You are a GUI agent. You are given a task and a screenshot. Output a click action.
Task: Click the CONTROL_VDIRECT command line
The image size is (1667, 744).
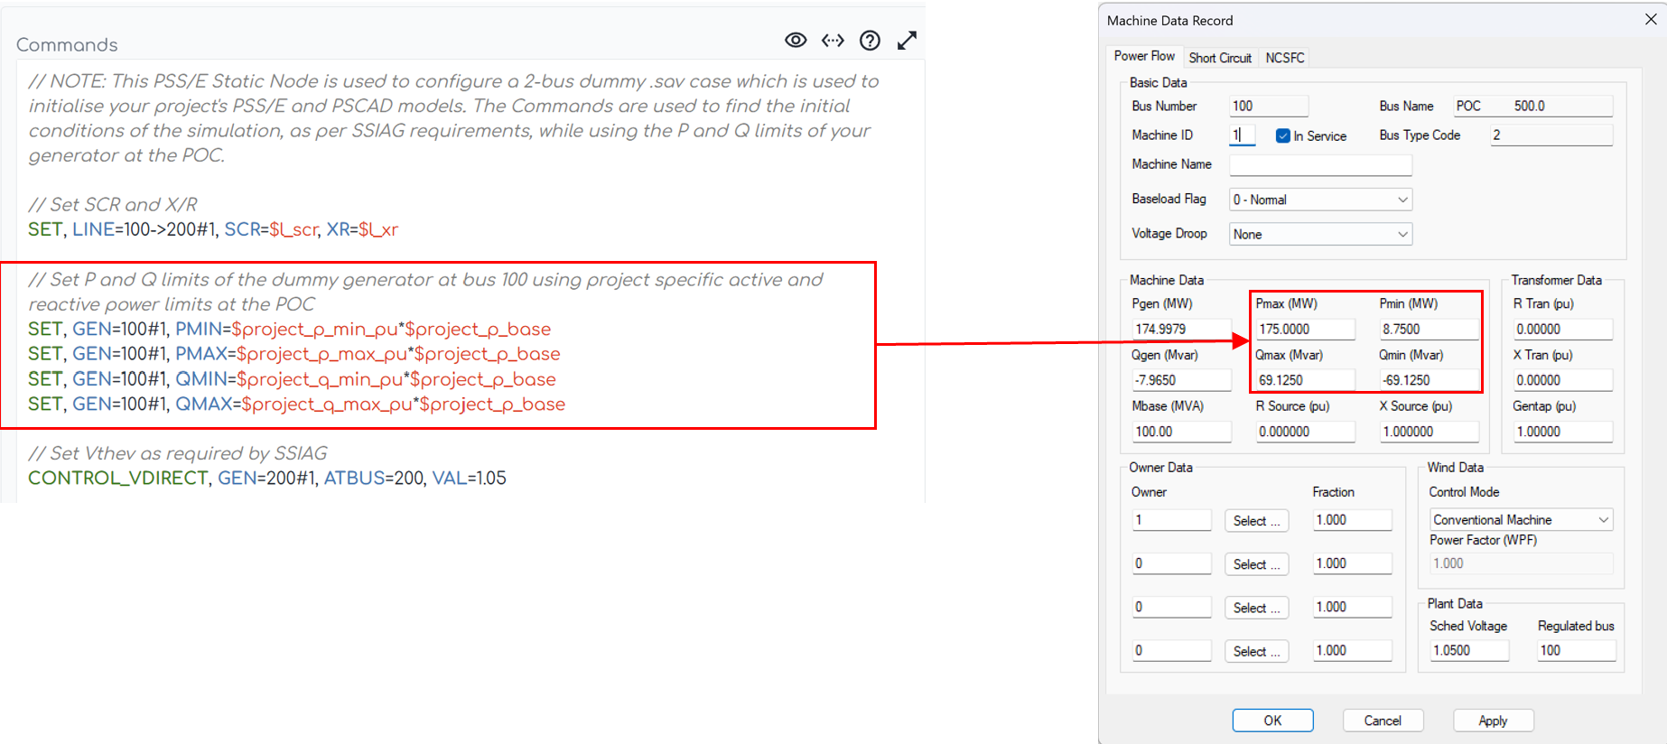point(267,478)
